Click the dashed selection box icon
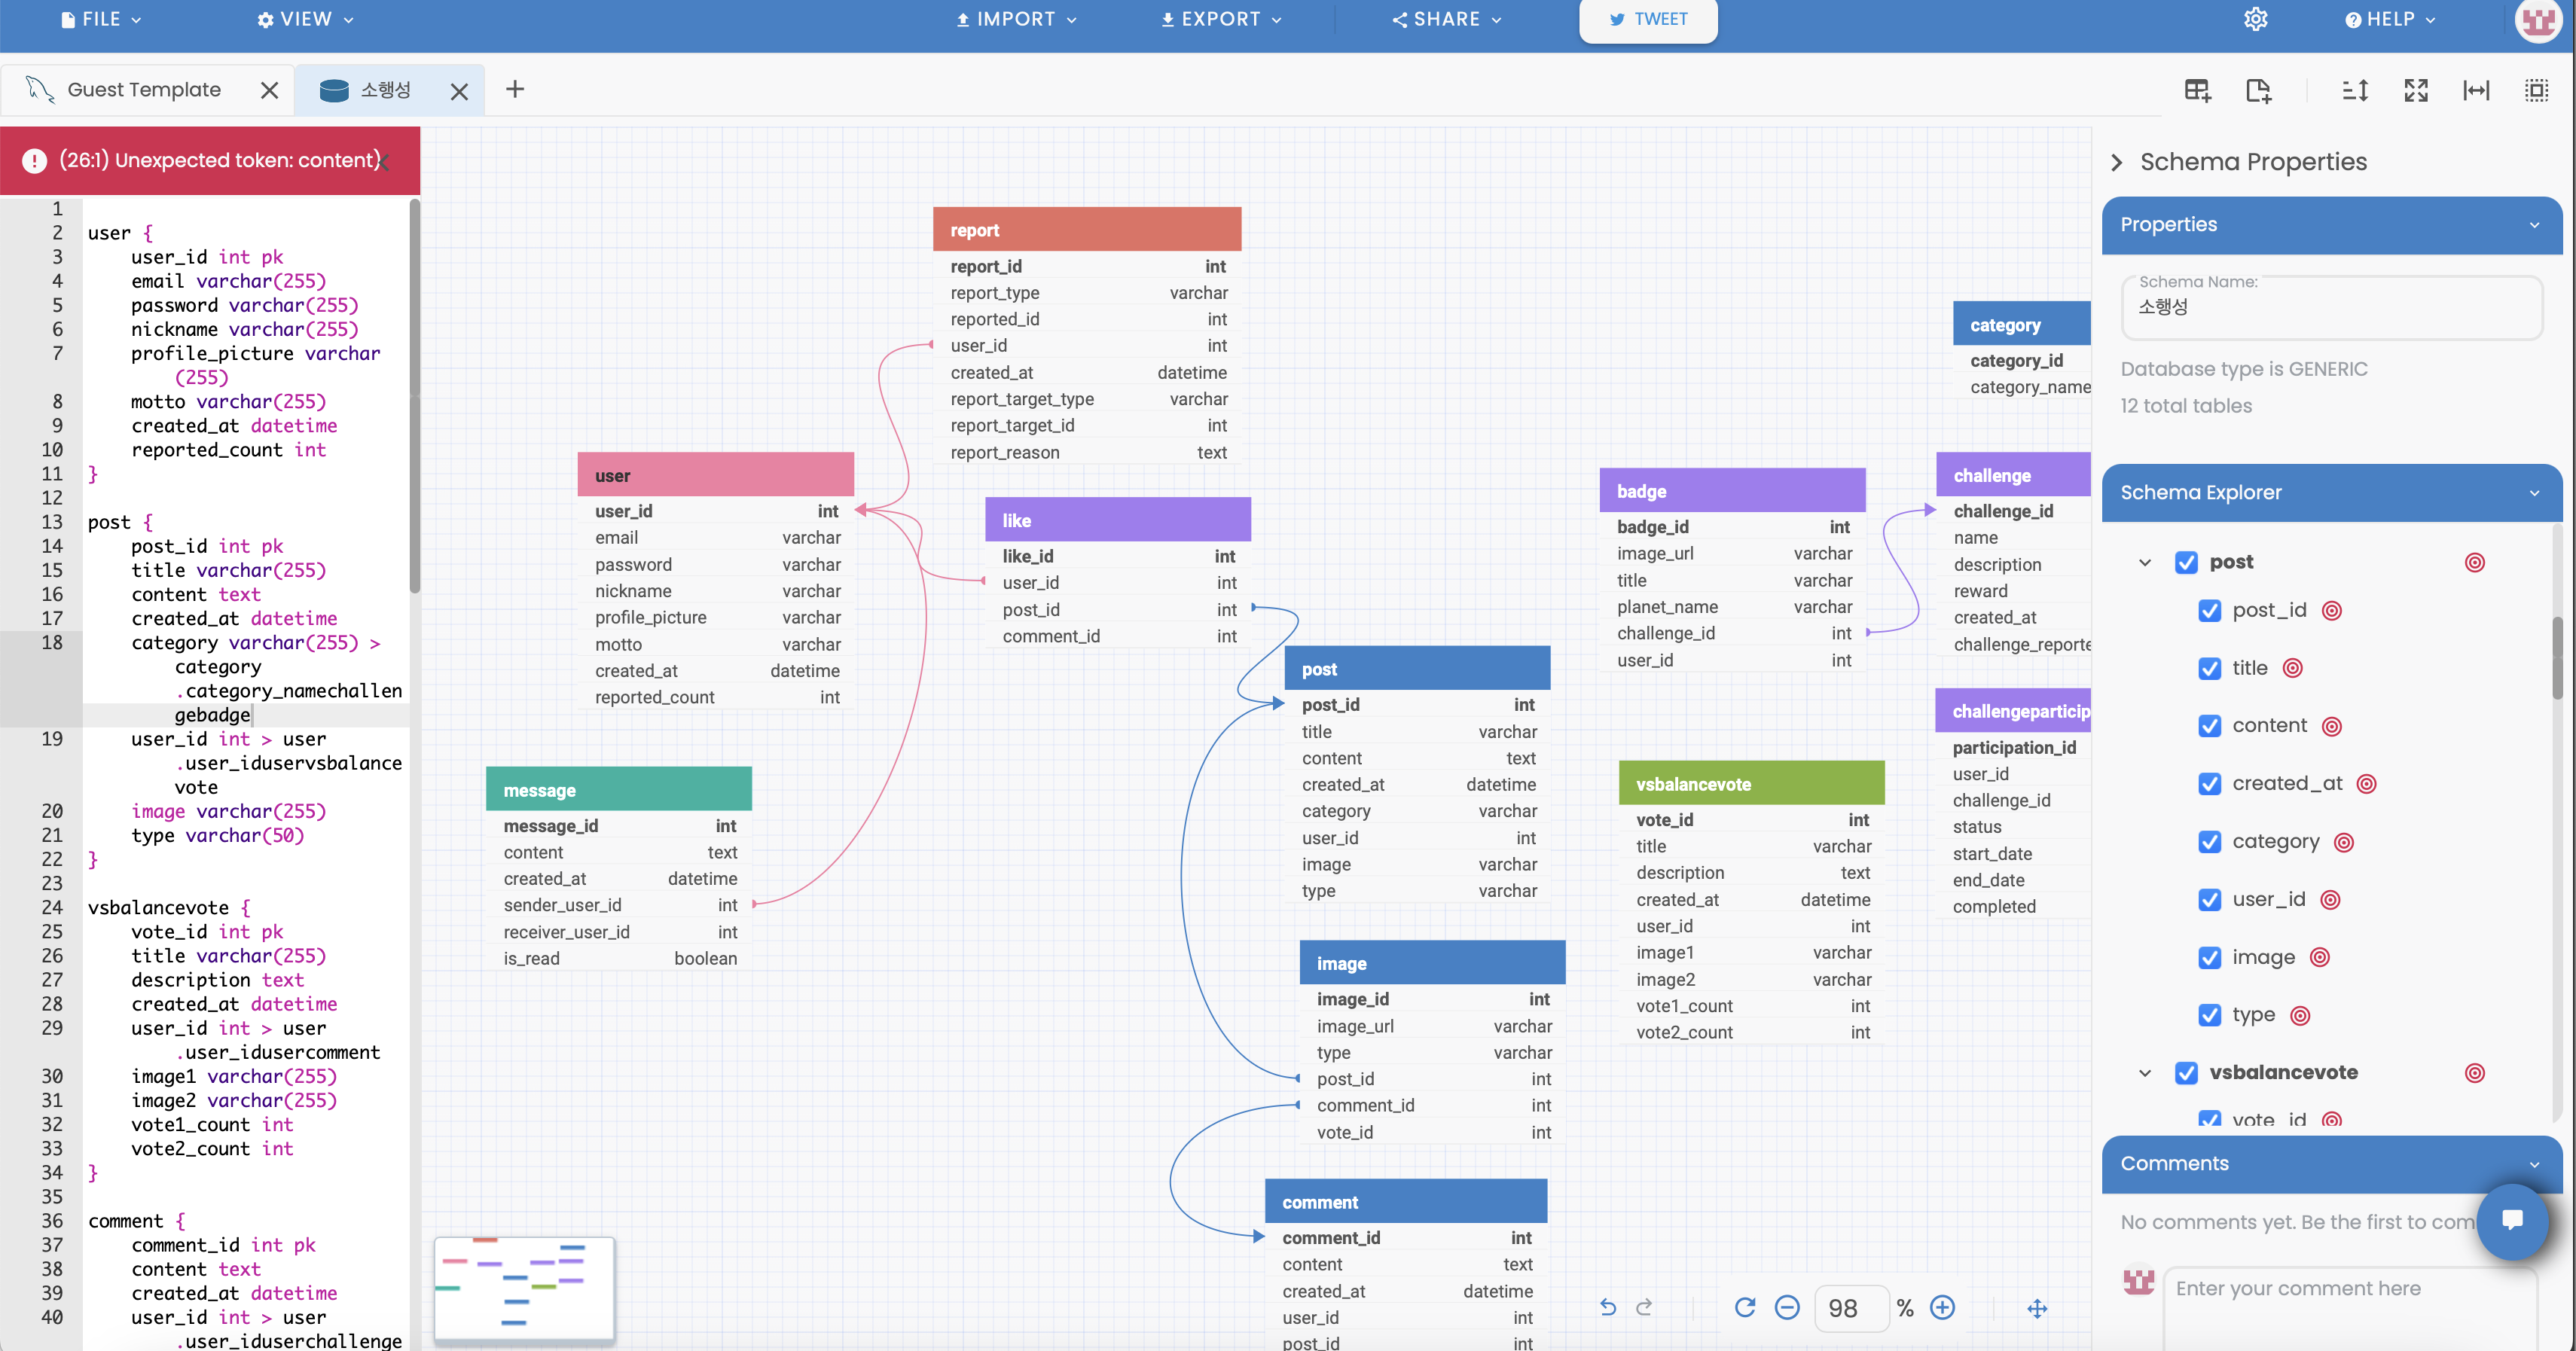 [2536, 91]
